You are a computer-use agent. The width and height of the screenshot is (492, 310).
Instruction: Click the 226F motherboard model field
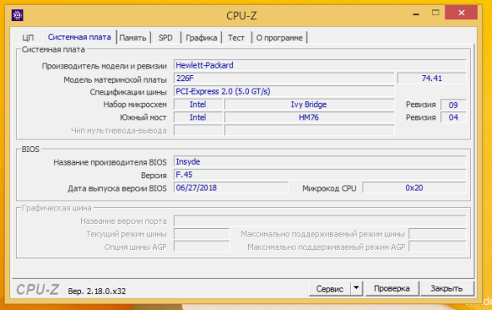point(284,79)
